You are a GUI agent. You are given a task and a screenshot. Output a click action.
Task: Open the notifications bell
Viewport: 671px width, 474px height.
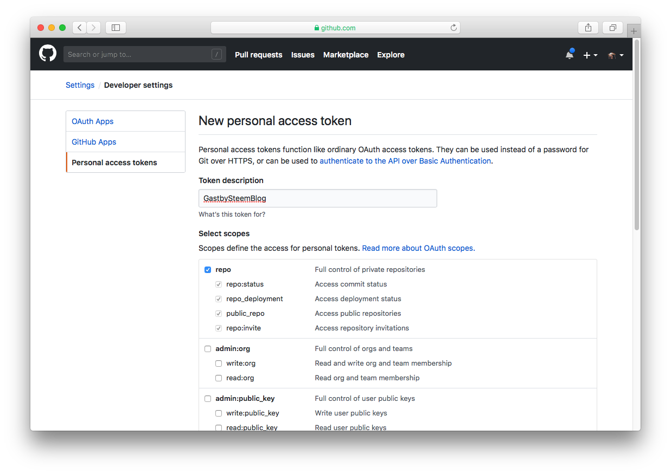(x=569, y=55)
